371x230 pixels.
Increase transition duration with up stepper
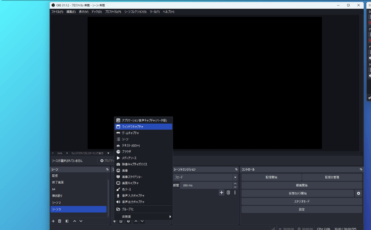[x=235, y=183]
